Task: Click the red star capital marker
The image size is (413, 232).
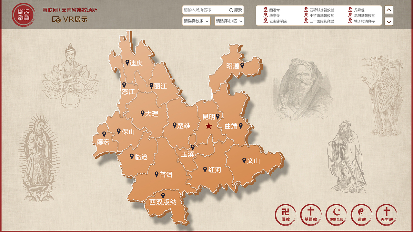Action: pos(209,126)
